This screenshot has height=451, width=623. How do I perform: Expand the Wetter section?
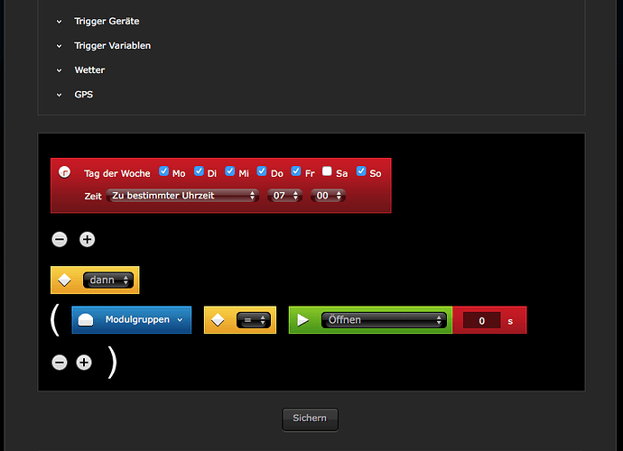pos(89,70)
